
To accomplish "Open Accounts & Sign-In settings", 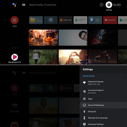I will [x=103, y=91].
